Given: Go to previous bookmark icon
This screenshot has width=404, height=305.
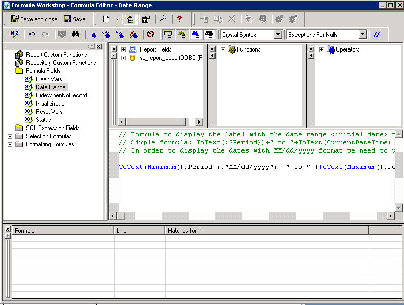Looking at the screenshot, I should (120, 34).
